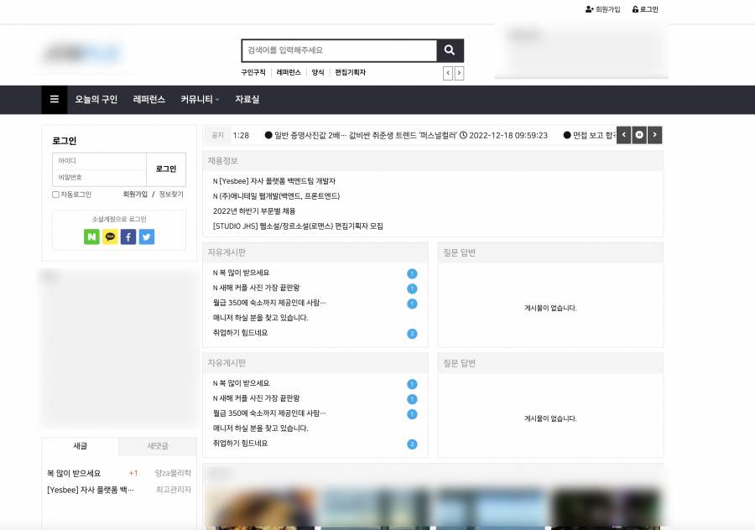755x530 pixels.
Task: Click next arrow under search bar
Action: (459, 73)
